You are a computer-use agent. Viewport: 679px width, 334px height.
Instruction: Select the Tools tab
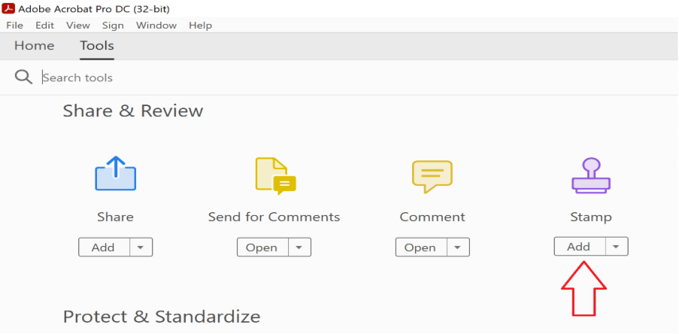click(97, 46)
